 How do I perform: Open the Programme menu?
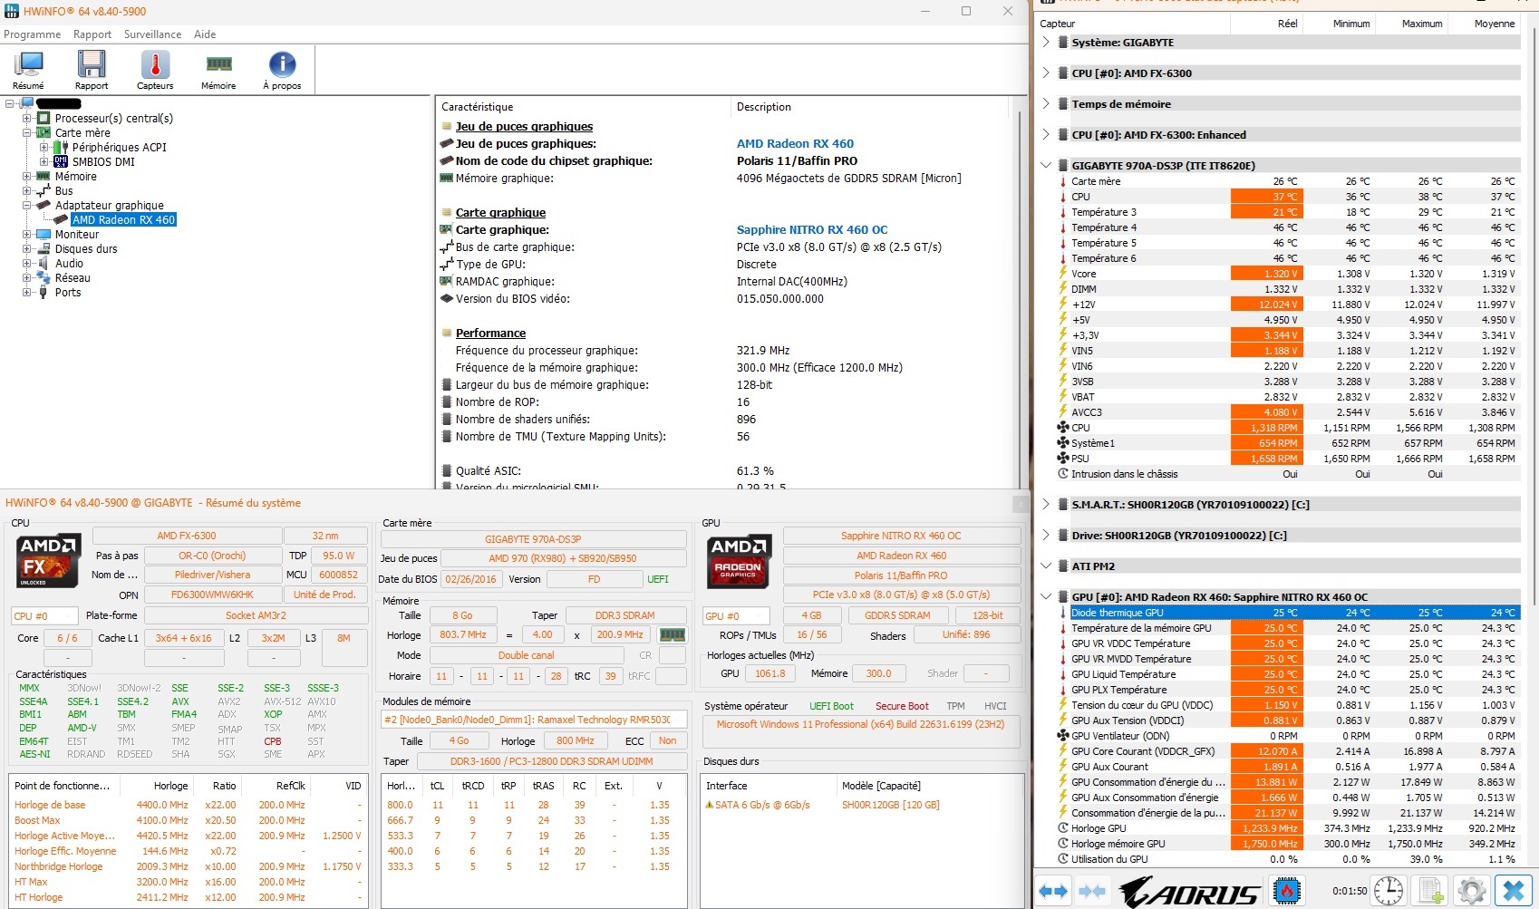pos(33,34)
